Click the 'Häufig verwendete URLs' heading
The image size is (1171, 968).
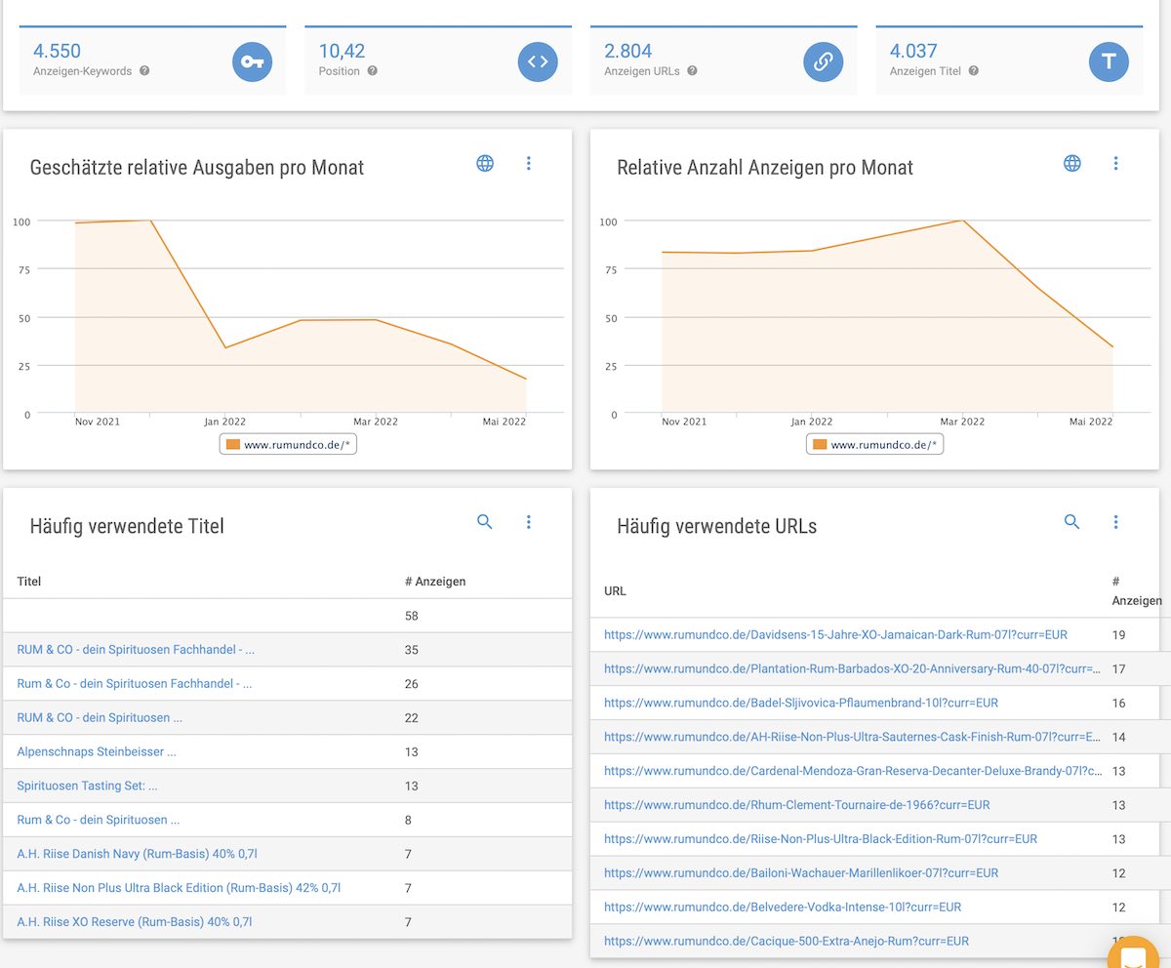pos(717,527)
